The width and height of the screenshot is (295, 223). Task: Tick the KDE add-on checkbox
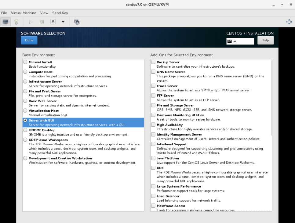153,168
